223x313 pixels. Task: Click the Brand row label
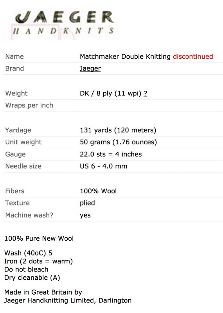point(14,68)
